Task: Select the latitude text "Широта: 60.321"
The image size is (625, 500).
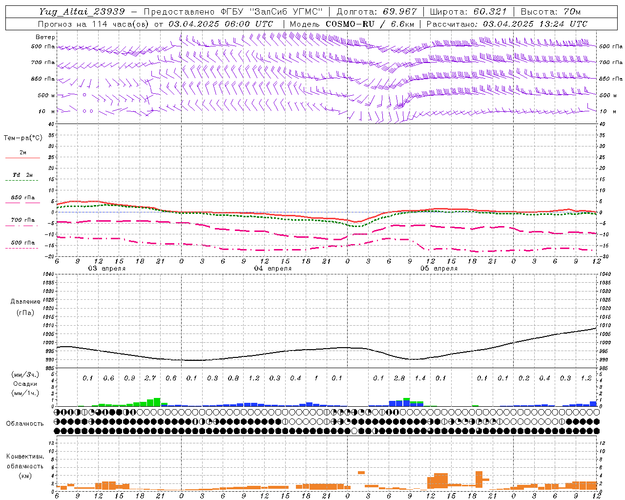Action: click(468, 12)
